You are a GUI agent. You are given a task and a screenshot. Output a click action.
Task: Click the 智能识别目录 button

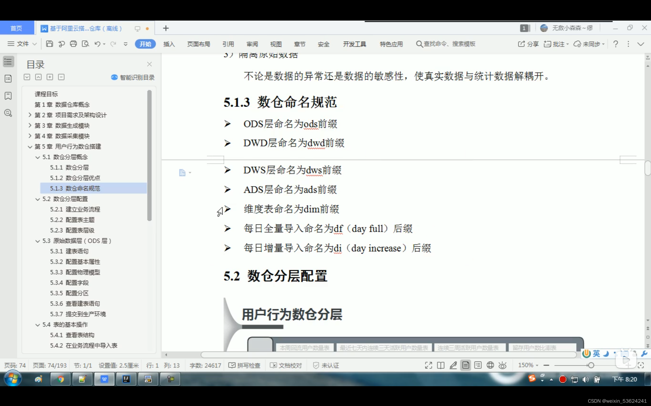click(x=133, y=77)
